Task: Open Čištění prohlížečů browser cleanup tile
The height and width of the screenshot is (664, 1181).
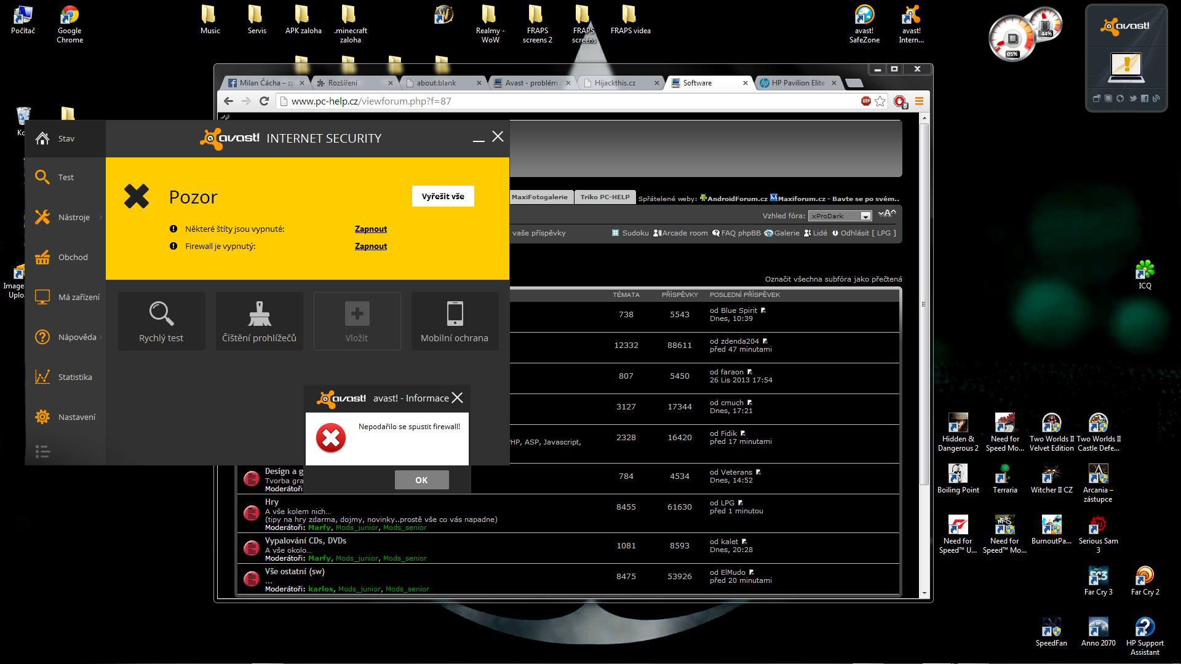Action: tap(259, 321)
